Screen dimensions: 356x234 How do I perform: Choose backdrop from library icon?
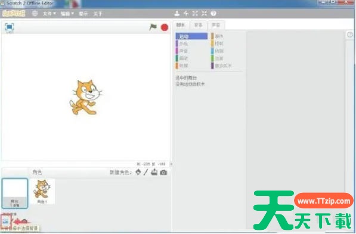(5, 221)
